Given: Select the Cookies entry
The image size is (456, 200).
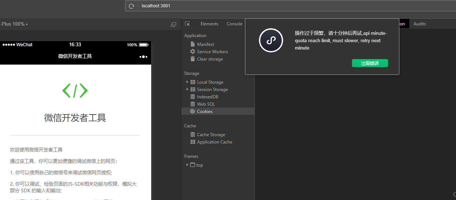Looking at the screenshot, I should pos(218,112).
